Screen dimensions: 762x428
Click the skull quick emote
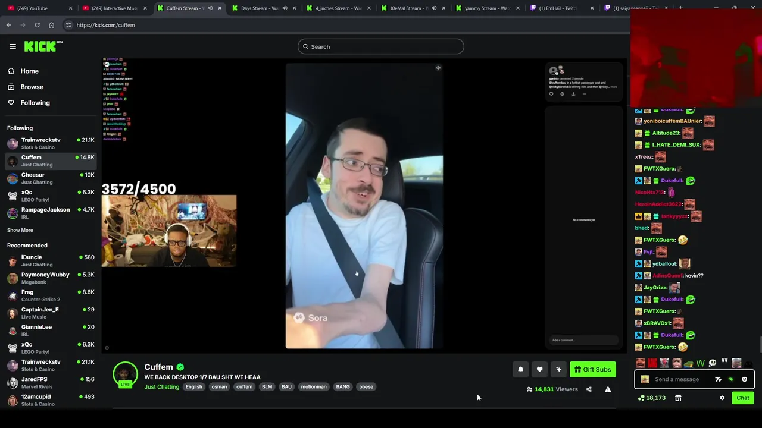(x=713, y=363)
